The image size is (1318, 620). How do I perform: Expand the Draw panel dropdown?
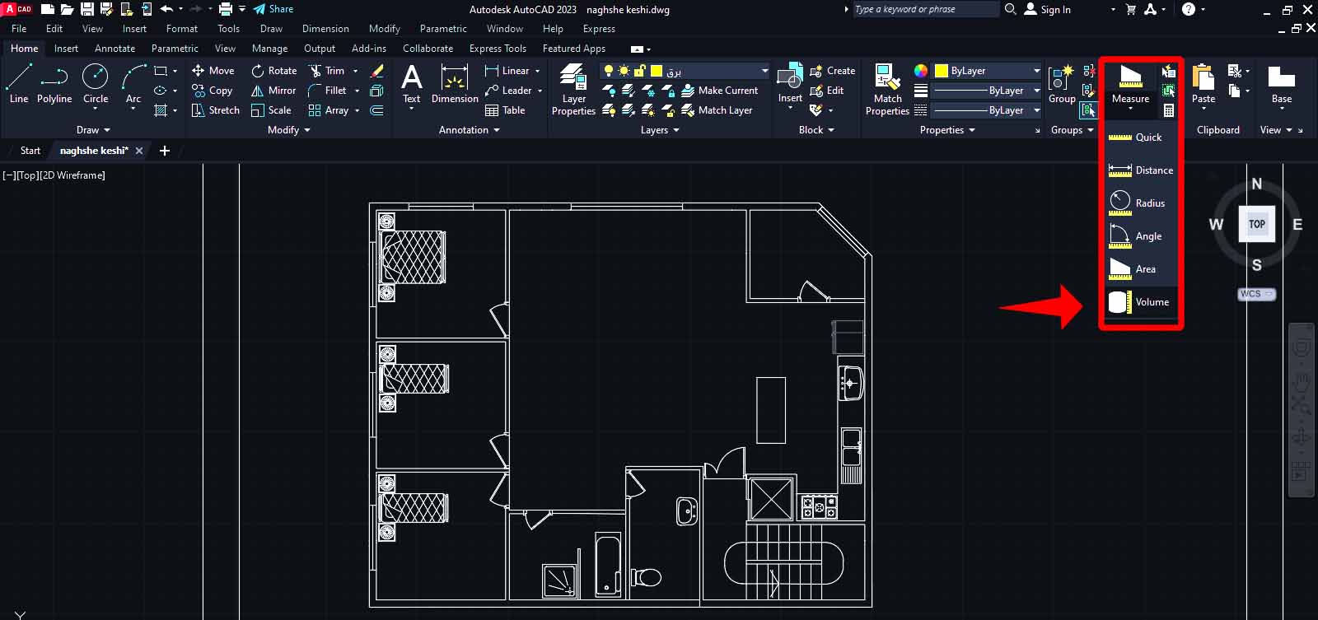click(x=93, y=130)
